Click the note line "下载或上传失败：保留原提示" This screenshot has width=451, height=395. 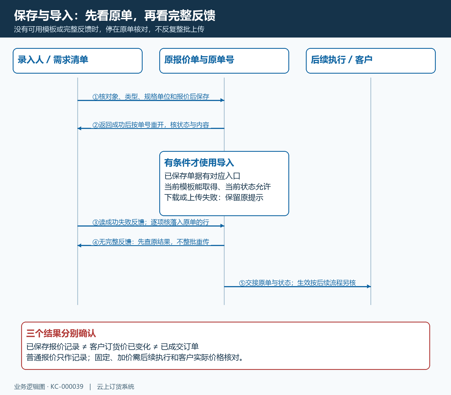214,197
